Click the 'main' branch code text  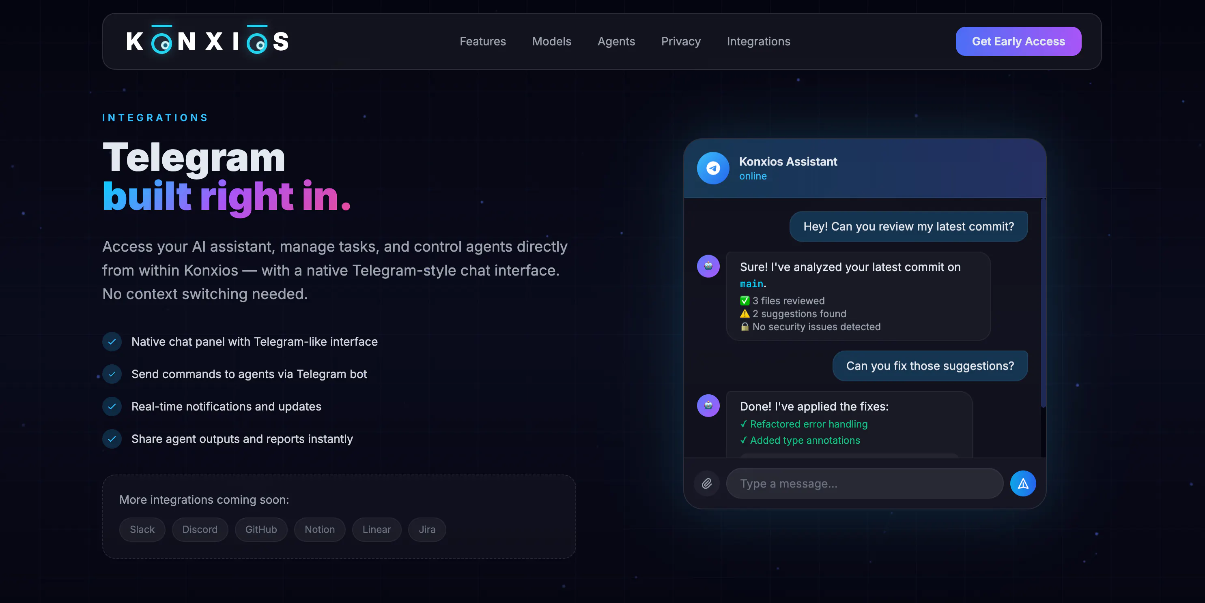(751, 284)
